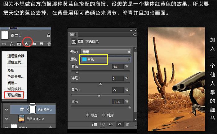Open the fx layer style menu

coord(12,44)
